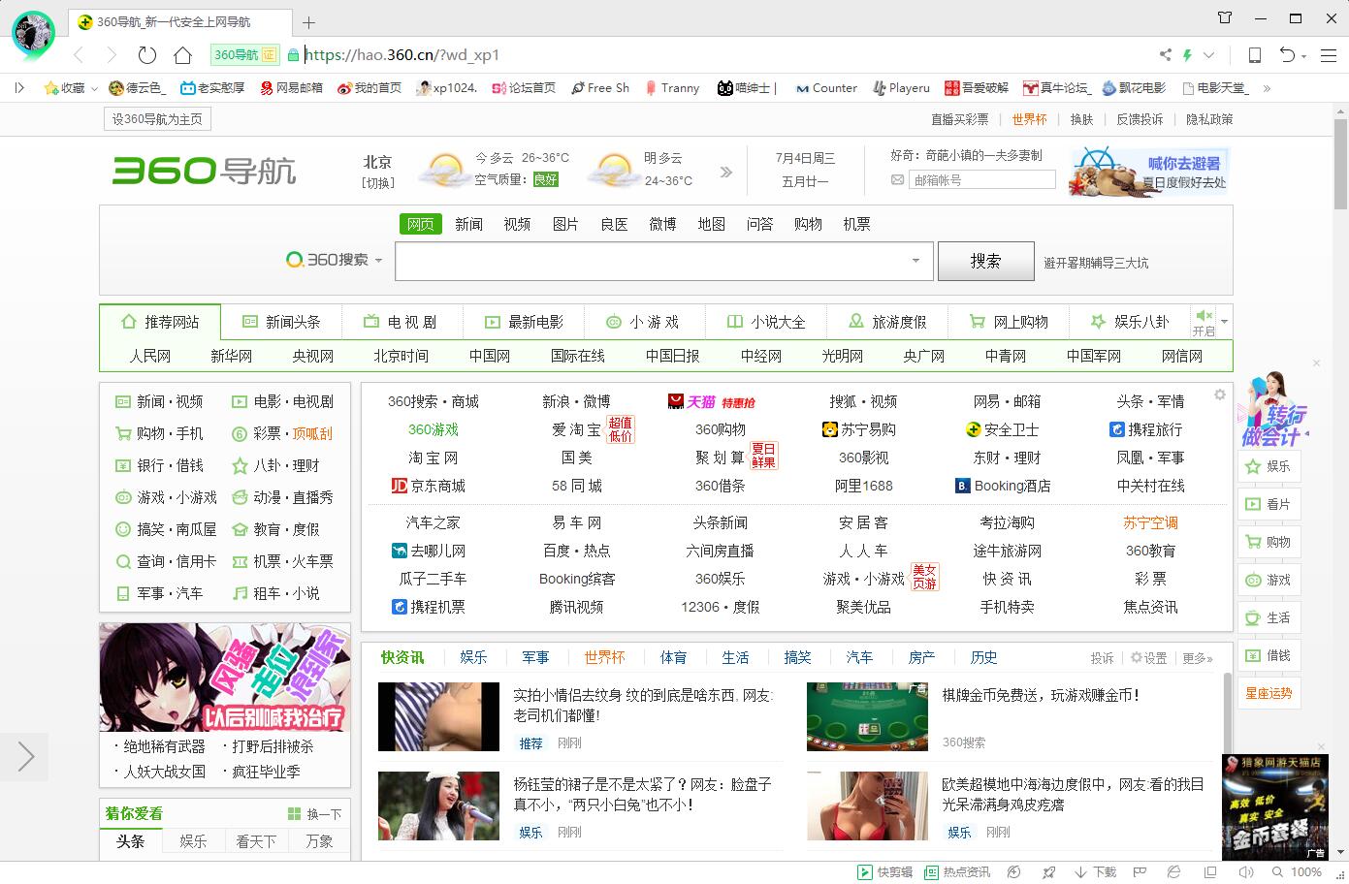Expand the dropdown next to 开启 sound

[1224, 321]
